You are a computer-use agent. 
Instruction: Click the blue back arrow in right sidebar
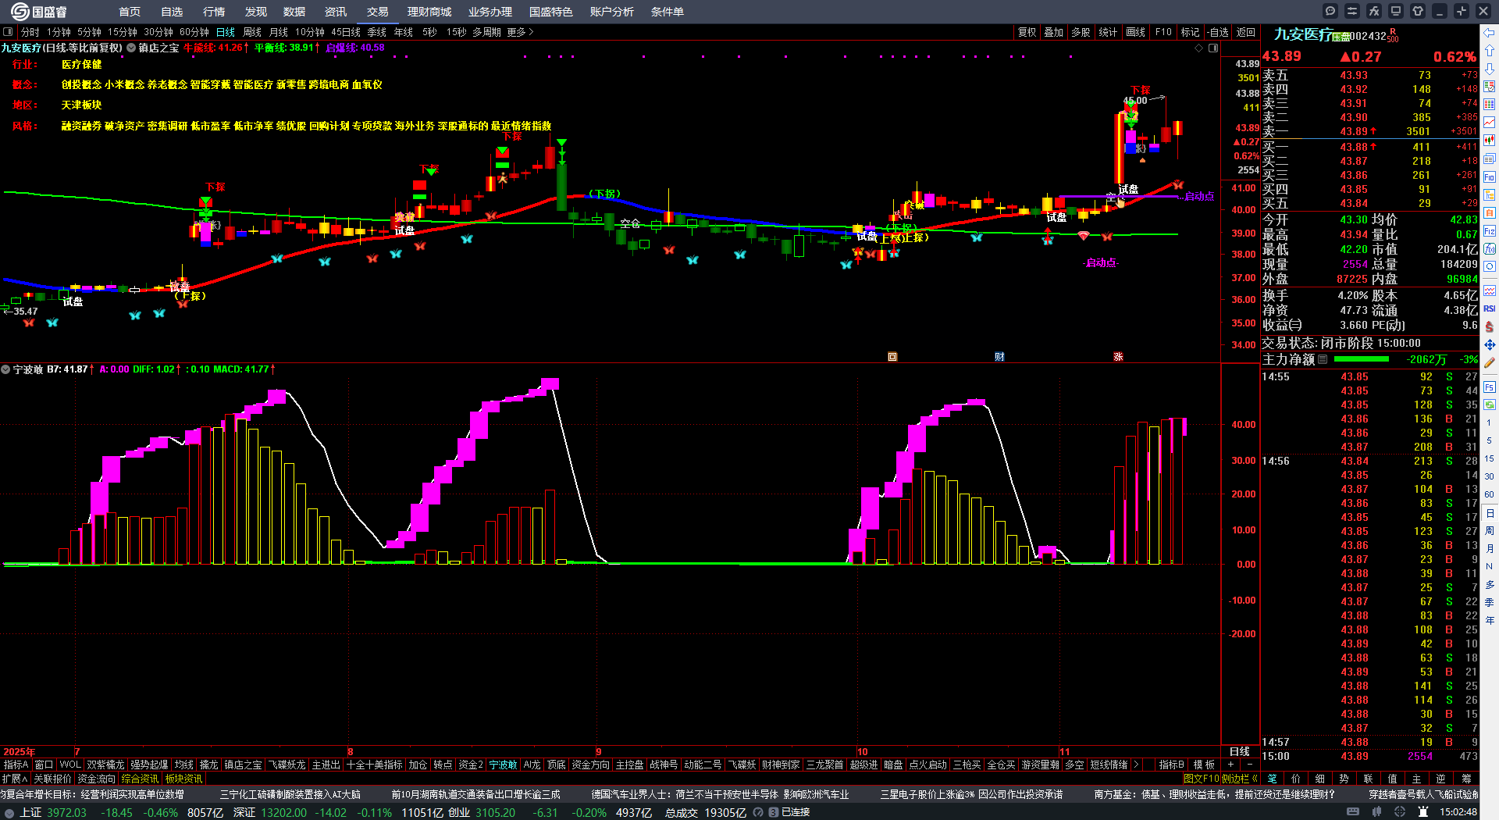point(1490,33)
